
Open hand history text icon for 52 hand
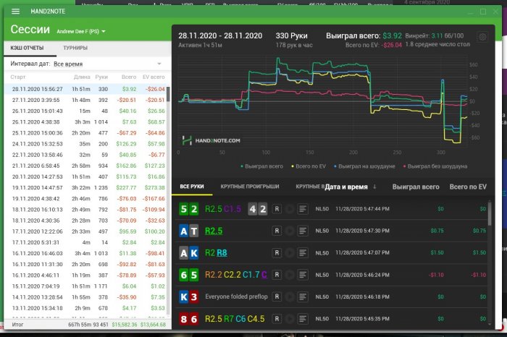tap(303, 209)
